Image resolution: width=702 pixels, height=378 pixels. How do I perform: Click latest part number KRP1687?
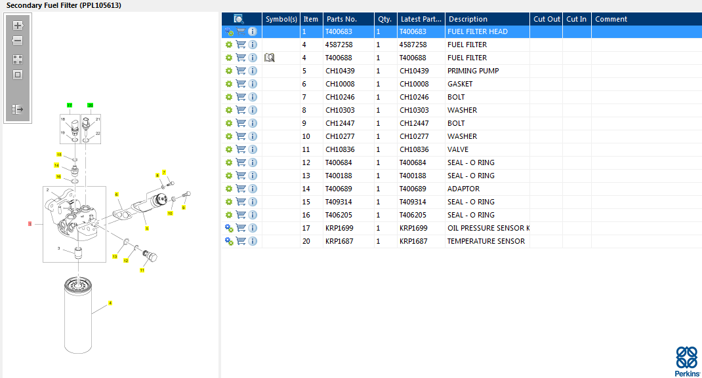coord(413,241)
